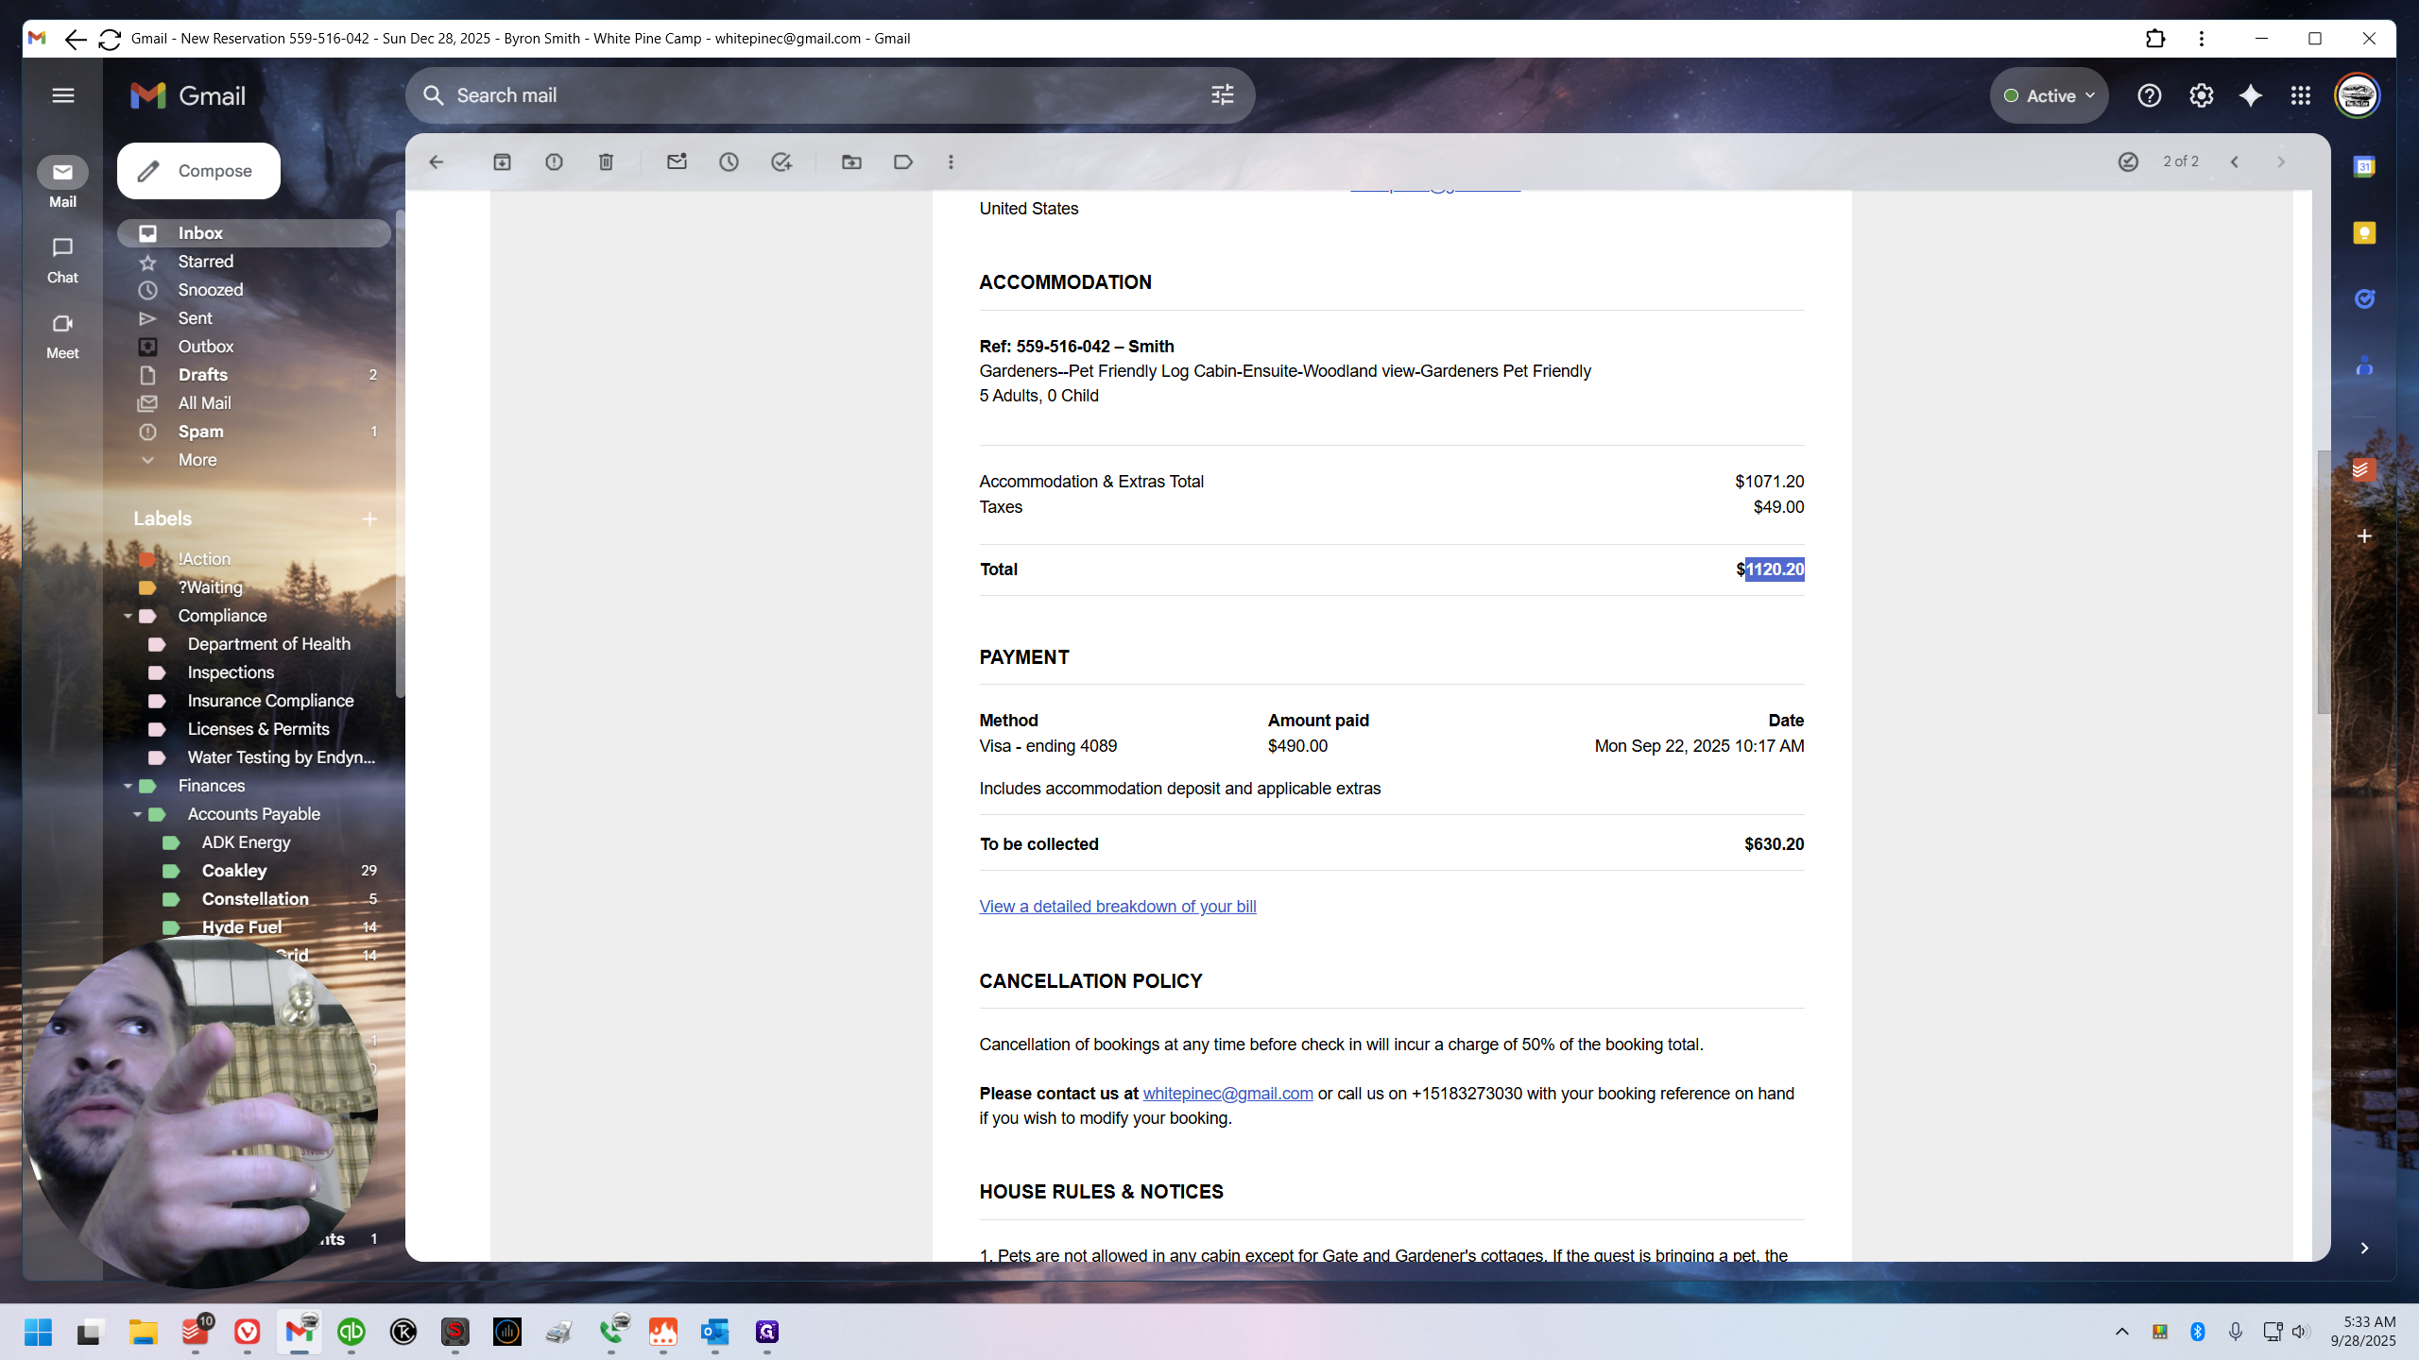Open the Active status dropdown
2419x1360 pixels.
click(x=2049, y=95)
